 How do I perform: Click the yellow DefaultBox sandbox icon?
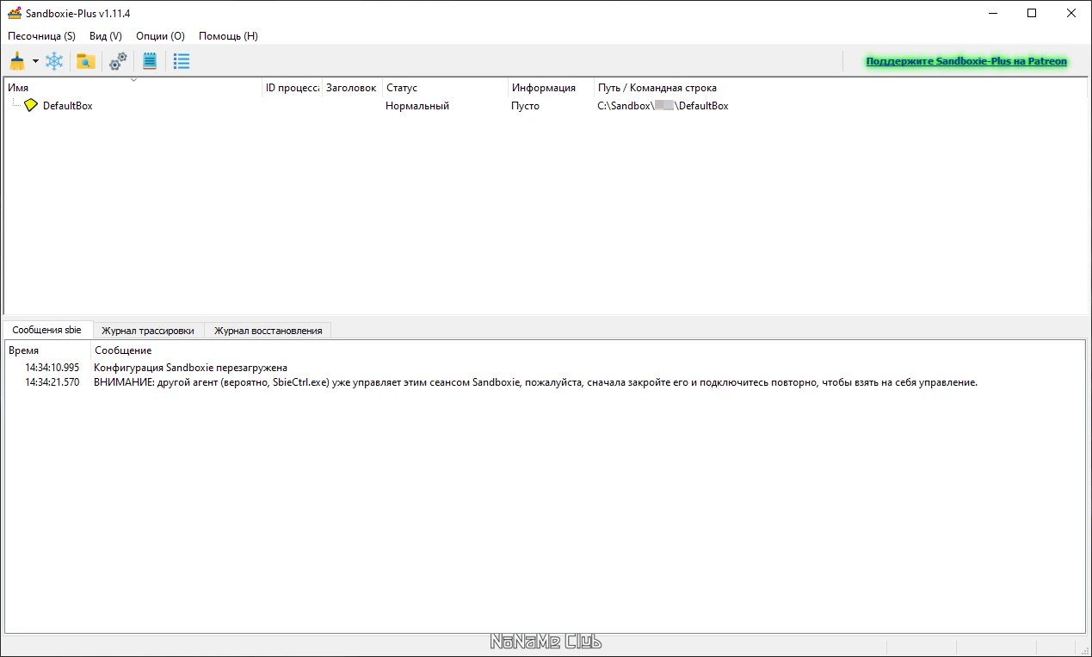click(x=31, y=105)
